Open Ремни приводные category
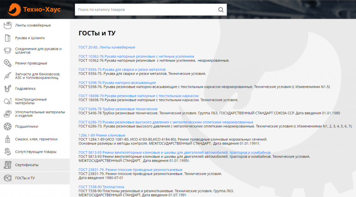Viewport: 356px width, 197px height. click(x=31, y=63)
